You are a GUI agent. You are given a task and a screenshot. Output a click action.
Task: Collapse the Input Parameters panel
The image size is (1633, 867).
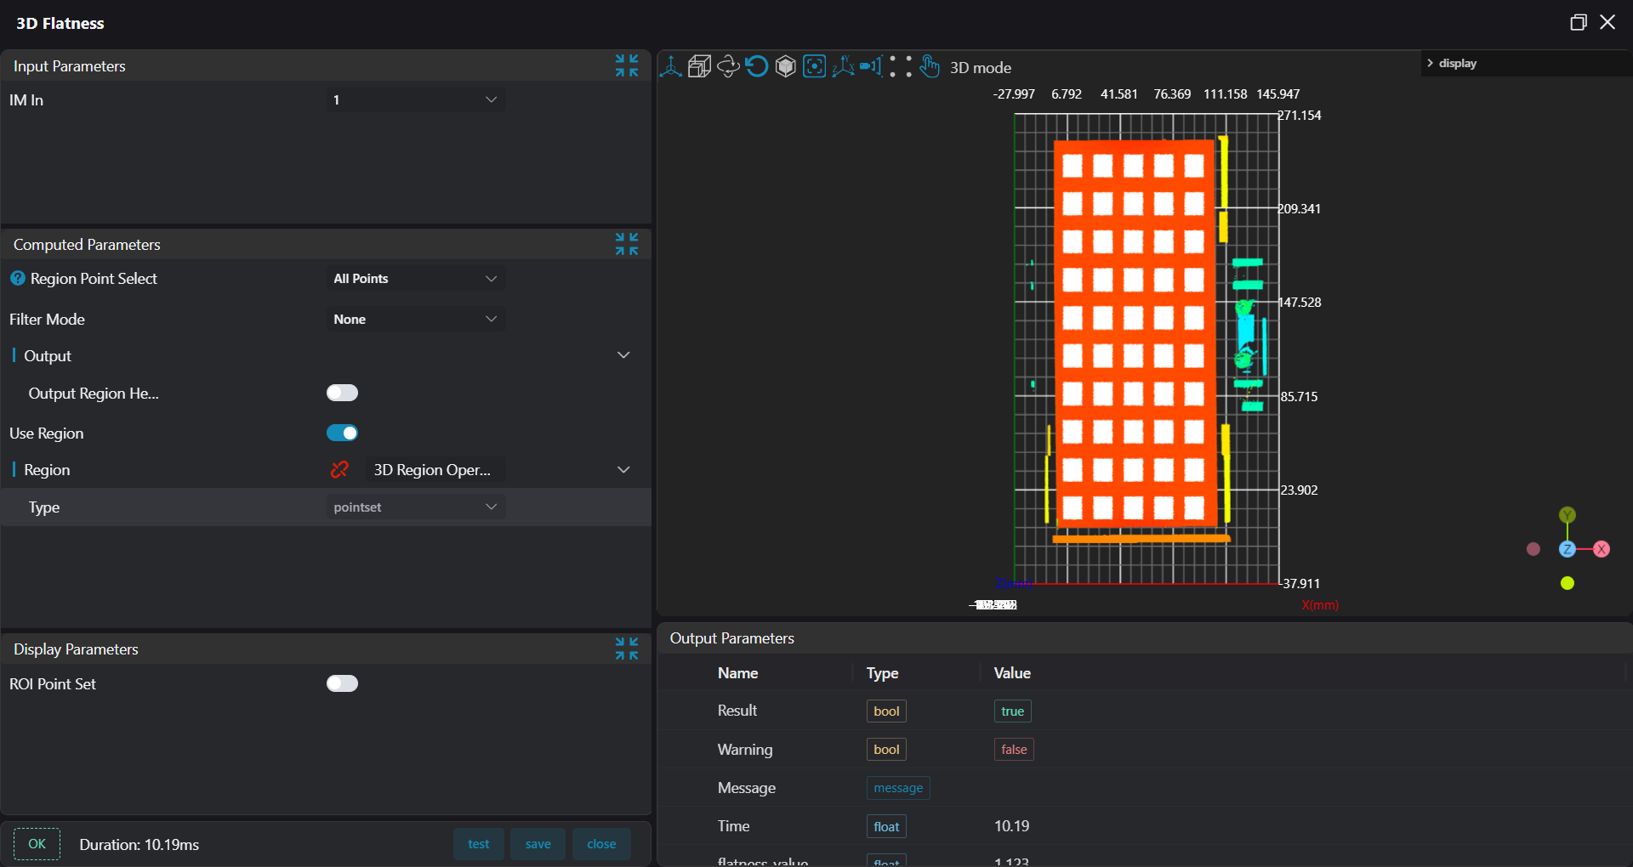(x=627, y=65)
